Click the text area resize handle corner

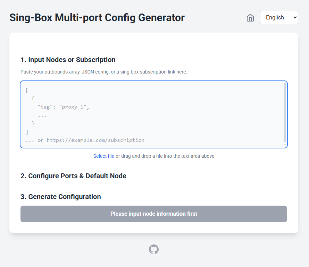(x=285, y=146)
